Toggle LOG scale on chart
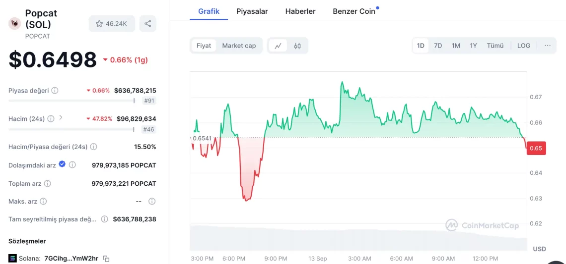566x264 pixels. point(524,46)
